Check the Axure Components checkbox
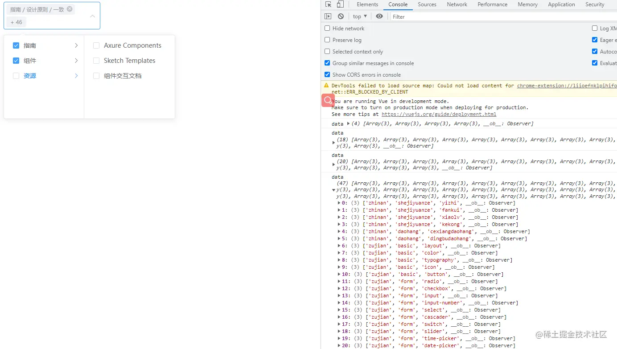617x349 pixels. 96,45
